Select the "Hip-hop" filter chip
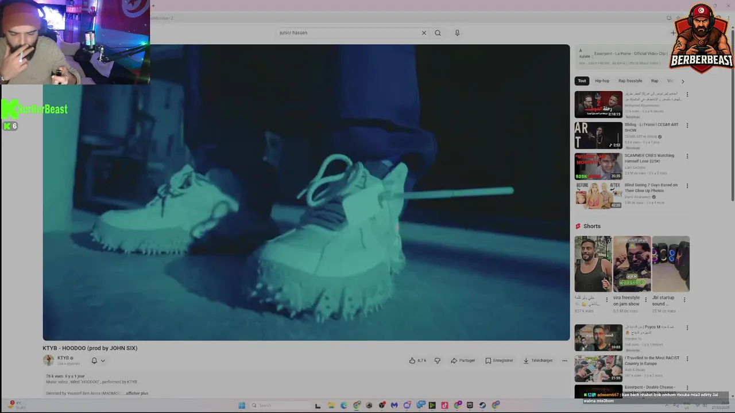 pos(602,81)
